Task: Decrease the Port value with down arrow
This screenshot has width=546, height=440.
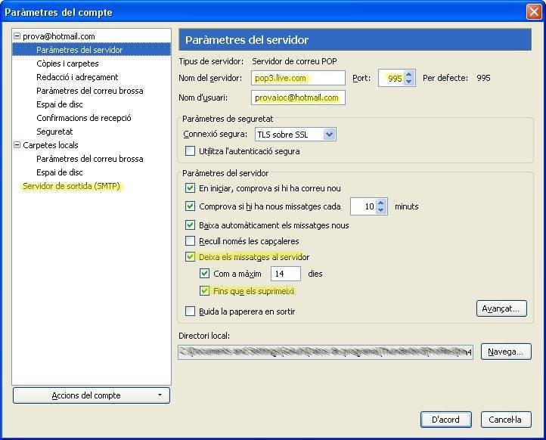Action: point(409,82)
